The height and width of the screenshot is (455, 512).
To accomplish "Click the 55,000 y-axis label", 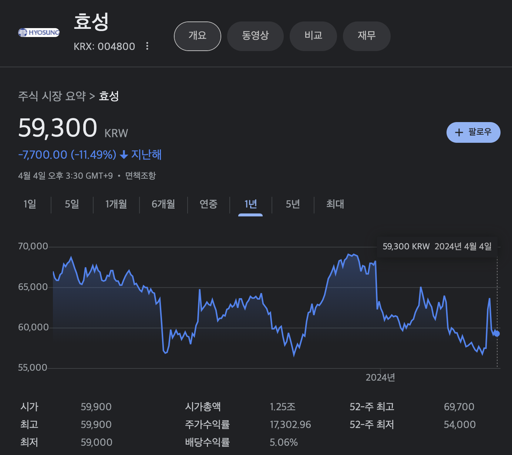I will coord(33,368).
